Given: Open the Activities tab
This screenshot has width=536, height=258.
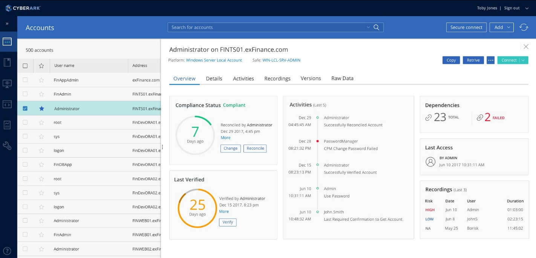Looking at the screenshot, I should click(243, 79).
